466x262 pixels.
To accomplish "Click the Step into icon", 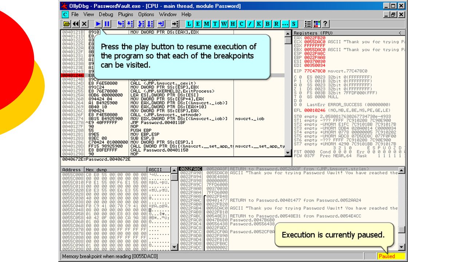I will (121, 24).
